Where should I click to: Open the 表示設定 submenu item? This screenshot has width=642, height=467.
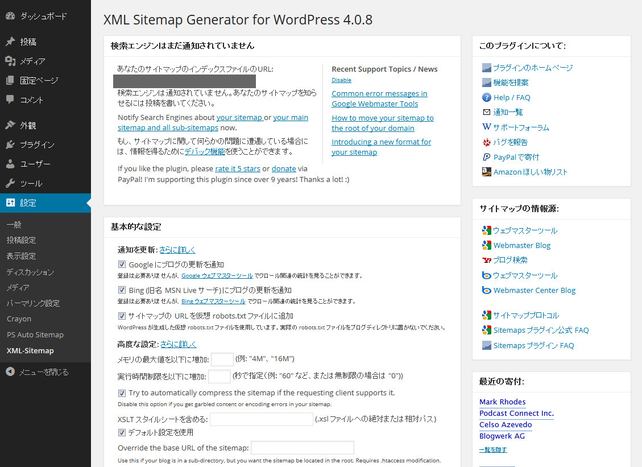[x=21, y=256]
